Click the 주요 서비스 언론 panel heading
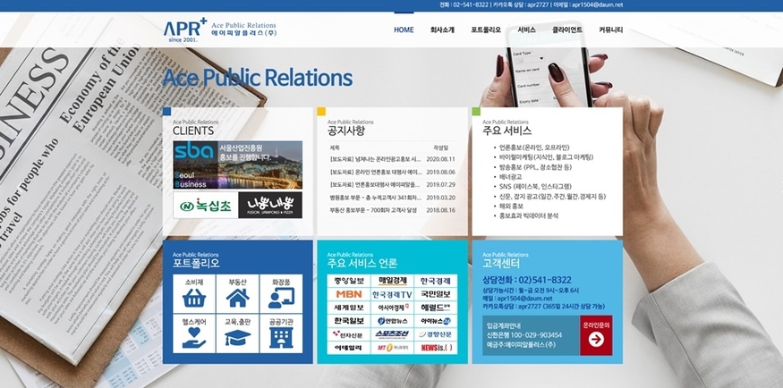The width and height of the screenshot is (783, 388). click(362, 264)
